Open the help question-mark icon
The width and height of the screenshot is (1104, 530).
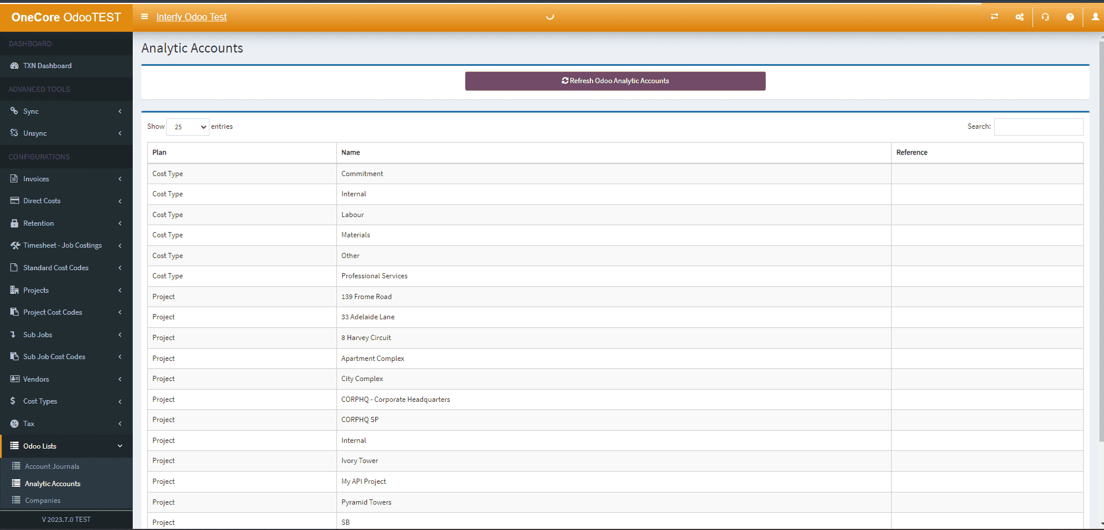coord(1069,17)
